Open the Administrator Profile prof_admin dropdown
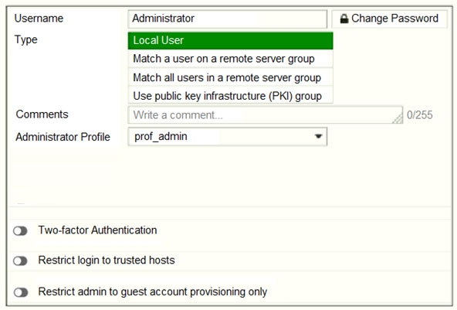 (227, 137)
